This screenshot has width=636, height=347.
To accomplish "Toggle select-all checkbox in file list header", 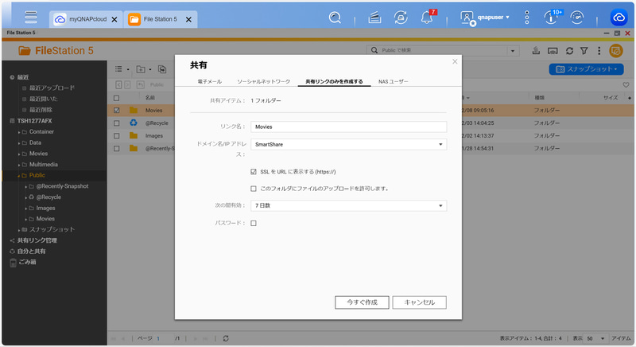I will click(117, 98).
